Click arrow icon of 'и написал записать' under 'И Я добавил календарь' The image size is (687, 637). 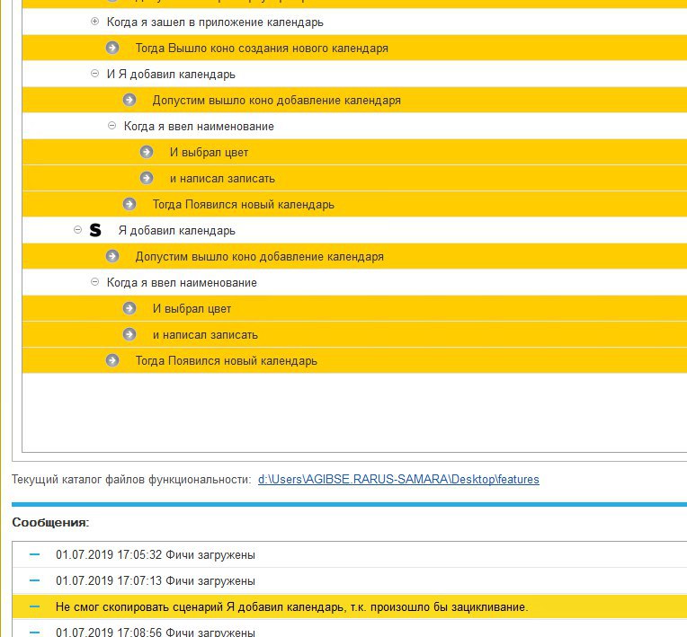147,178
